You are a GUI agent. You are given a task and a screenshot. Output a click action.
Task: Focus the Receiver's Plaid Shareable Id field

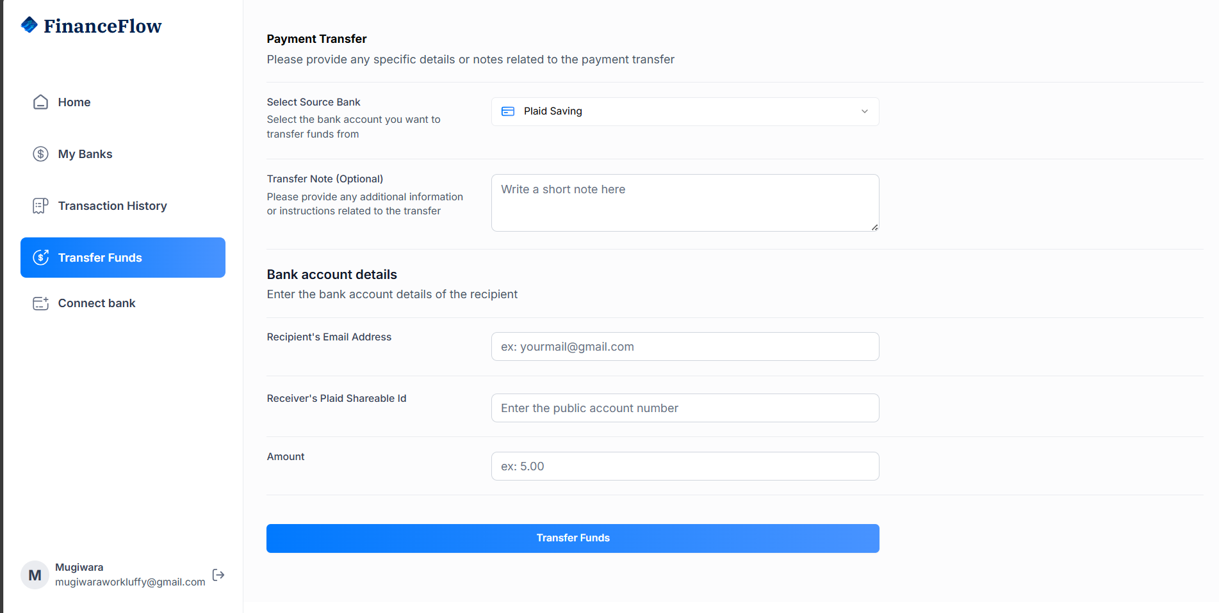tap(685, 408)
